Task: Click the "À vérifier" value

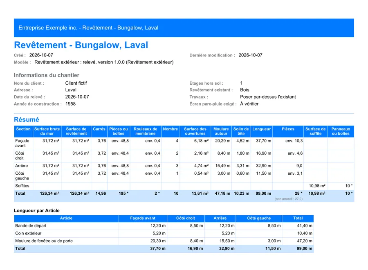Action: [249, 104]
